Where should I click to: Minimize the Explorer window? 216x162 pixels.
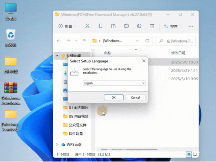(x=168, y=14)
